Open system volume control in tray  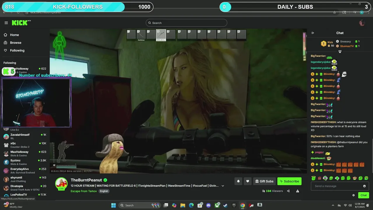pyautogui.click(x=350, y=205)
